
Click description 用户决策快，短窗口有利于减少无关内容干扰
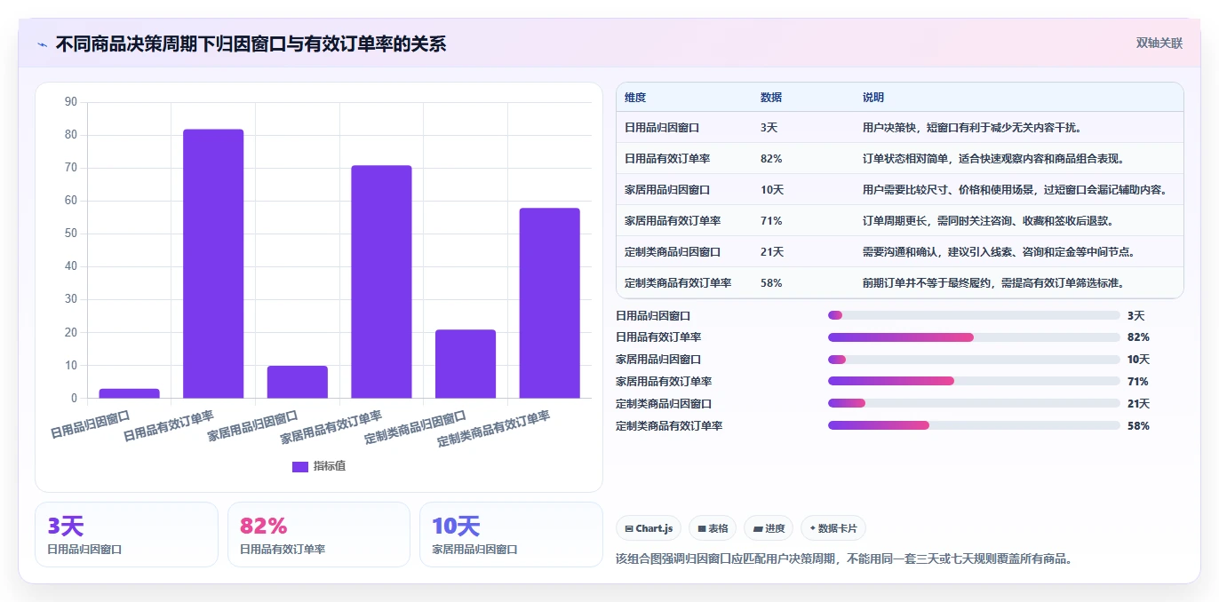tap(972, 128)
